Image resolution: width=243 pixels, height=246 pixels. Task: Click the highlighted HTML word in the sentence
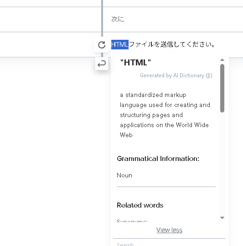click(120, 44)
